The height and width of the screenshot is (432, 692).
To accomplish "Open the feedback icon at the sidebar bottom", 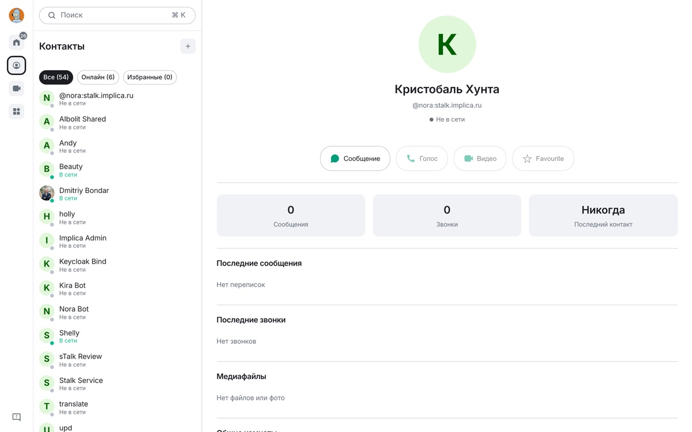I will click(x=17, y=417).
